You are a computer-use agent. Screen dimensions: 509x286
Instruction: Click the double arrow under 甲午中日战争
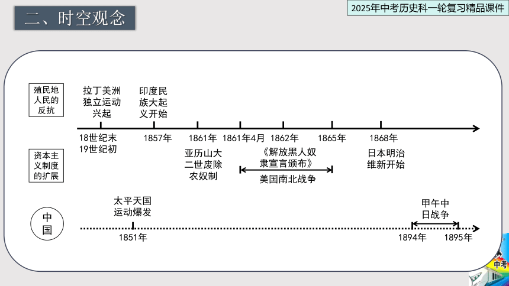click(435, 224)
